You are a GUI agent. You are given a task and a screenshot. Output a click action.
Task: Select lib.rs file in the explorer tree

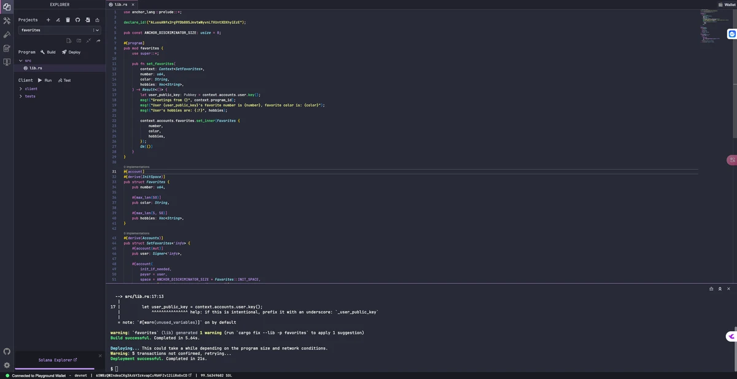click(36, 68)
